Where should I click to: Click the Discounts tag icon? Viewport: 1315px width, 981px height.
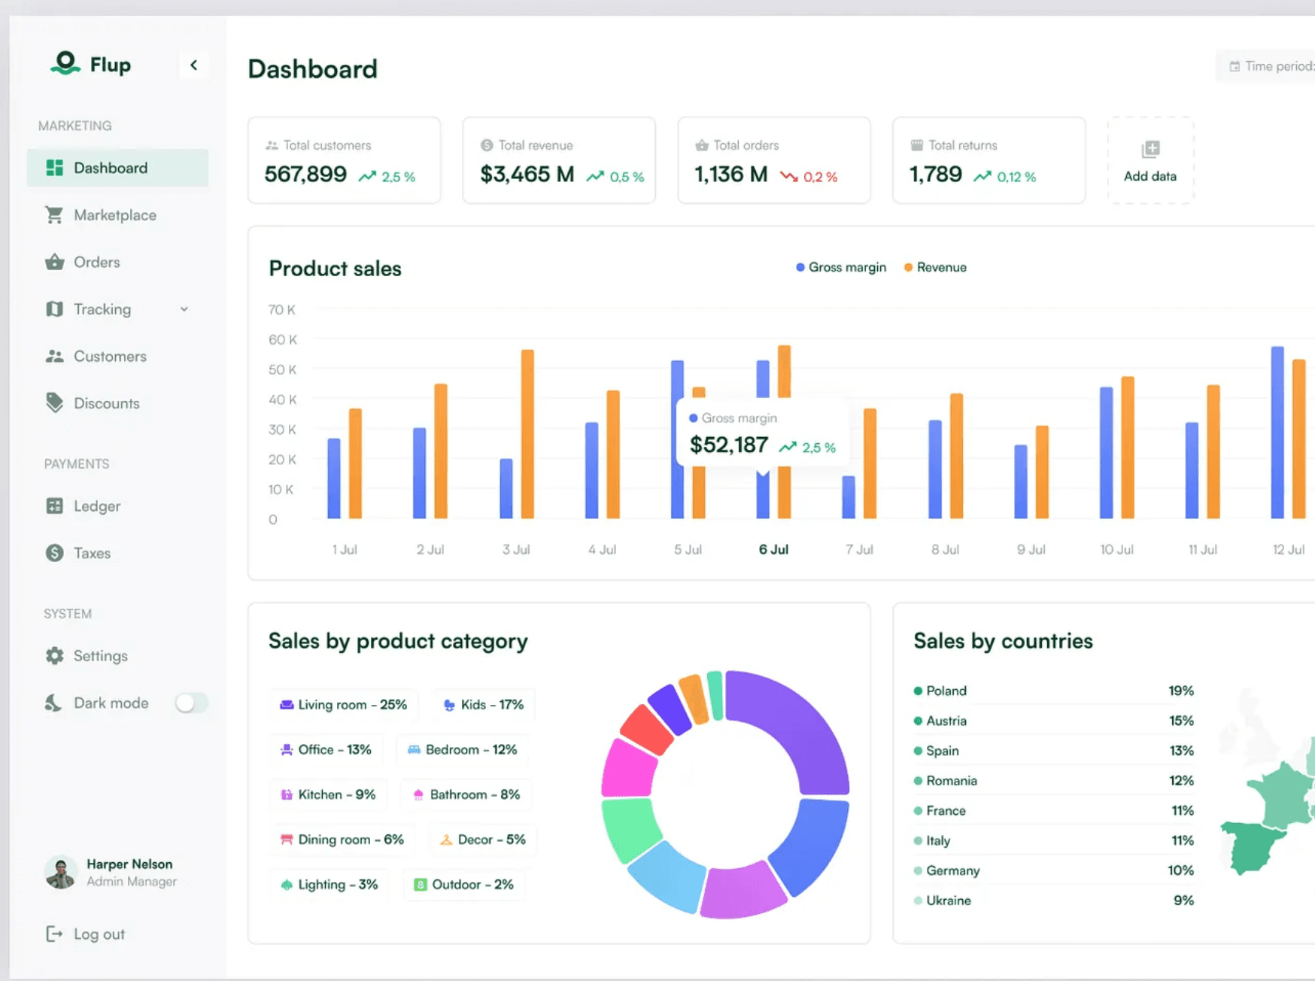54,403
